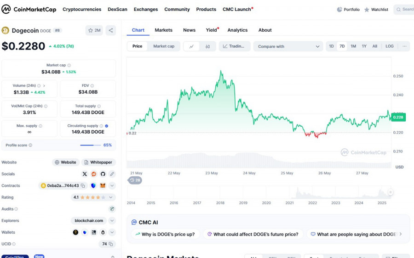Open blockchair.com explorer link
Screen dimensions: 414x258
point(89,220)
